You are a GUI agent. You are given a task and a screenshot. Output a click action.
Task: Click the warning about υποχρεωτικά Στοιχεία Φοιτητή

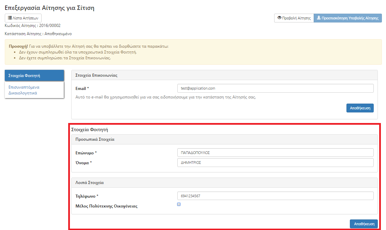(x=78, y=52)
